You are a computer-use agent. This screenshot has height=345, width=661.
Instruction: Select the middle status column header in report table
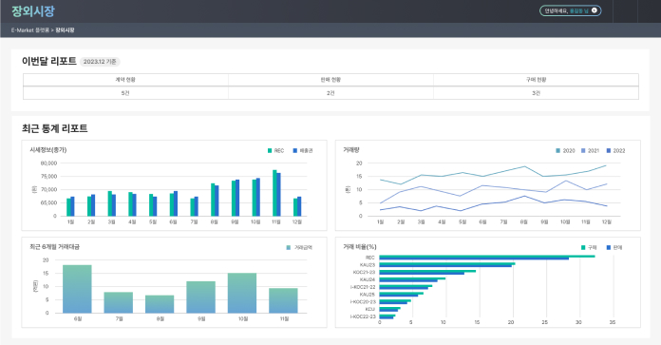pyautogui.click(x=330, y=80)
